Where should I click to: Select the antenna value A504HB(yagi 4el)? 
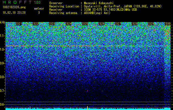(x=97, y=13)
